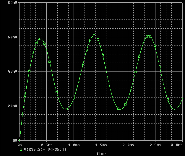Click the 20mV y-axis label

tap(12, 106)
